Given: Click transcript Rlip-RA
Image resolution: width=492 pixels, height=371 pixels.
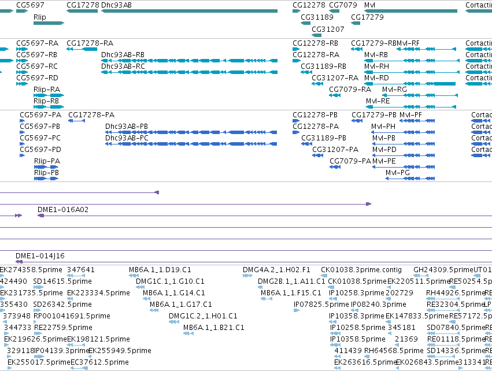Looking at the screenshot, I should pyautogui.click(x=49, y=95).
